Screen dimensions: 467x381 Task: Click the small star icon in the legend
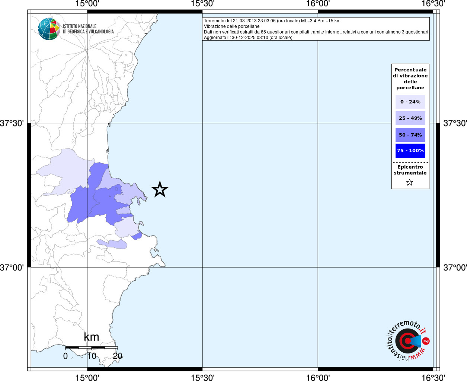coord(410,182)
